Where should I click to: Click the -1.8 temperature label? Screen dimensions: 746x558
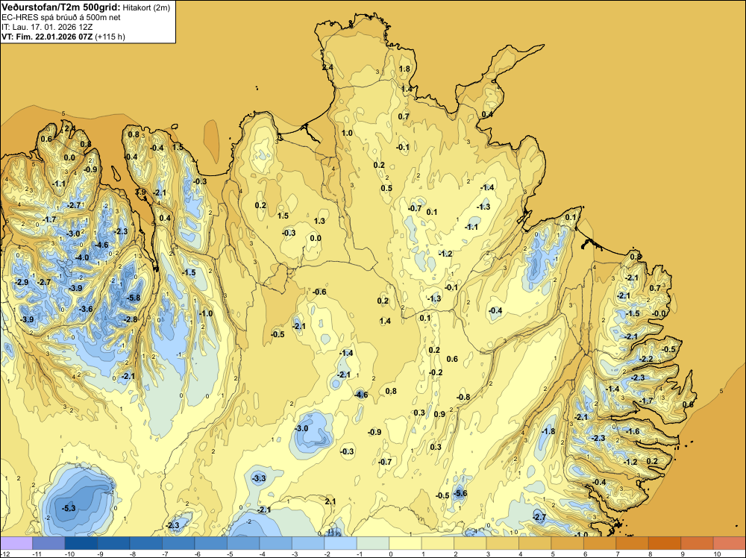pos(548,431)
